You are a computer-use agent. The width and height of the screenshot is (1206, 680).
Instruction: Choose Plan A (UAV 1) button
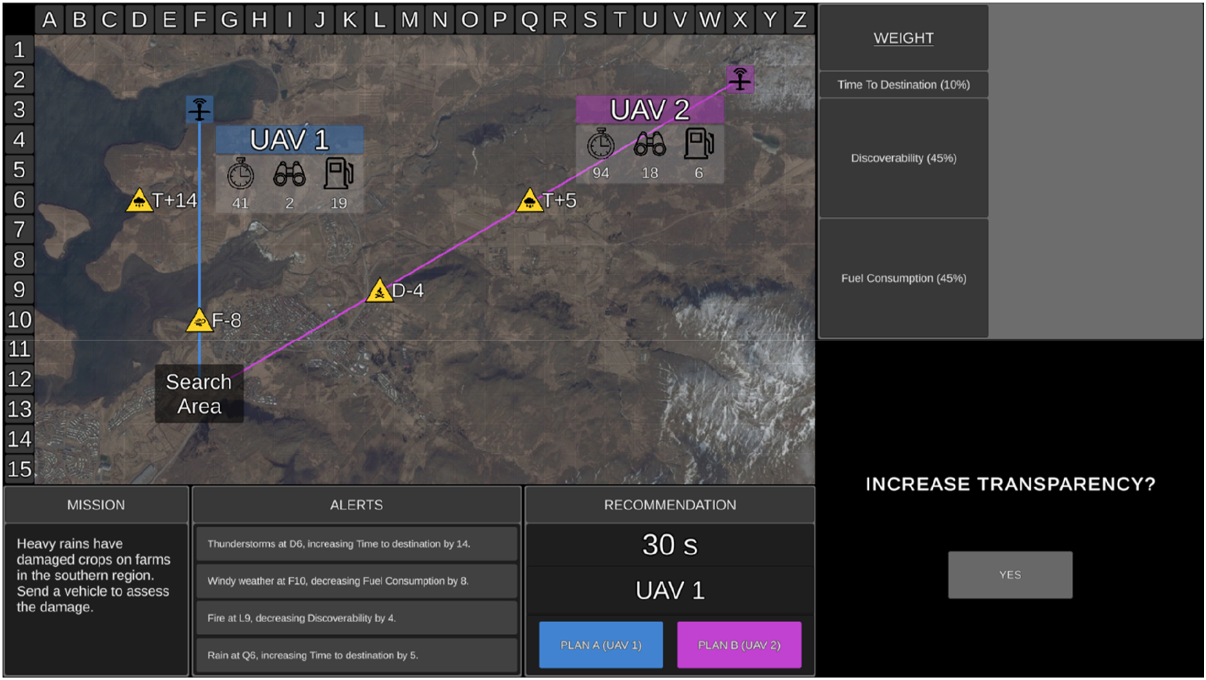click(601, 645)
